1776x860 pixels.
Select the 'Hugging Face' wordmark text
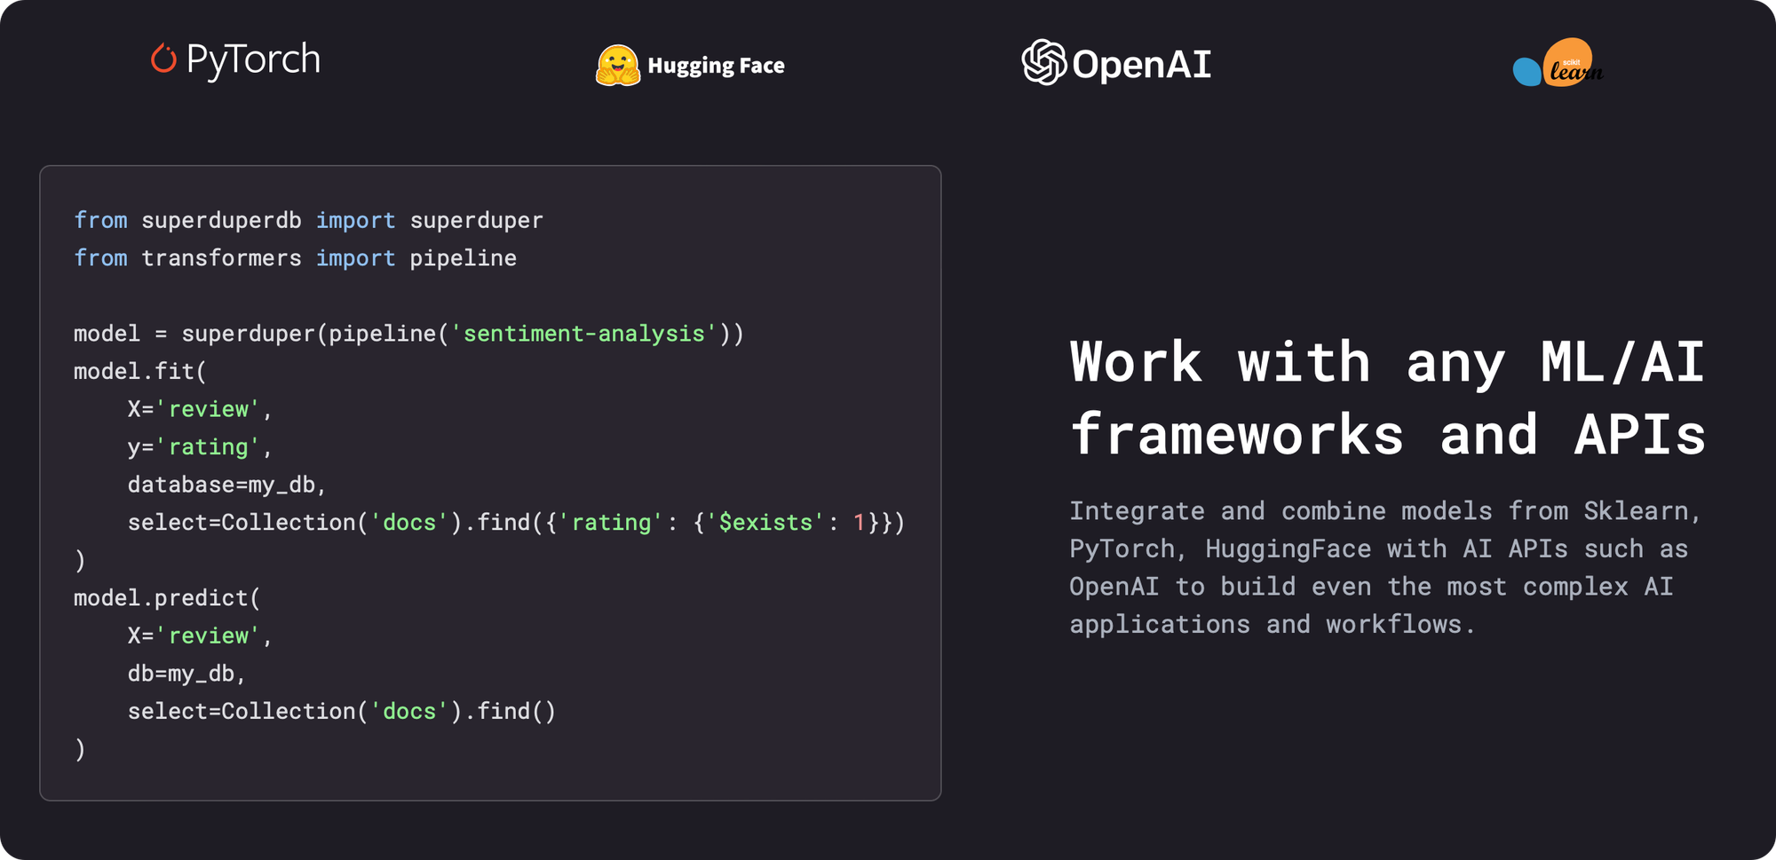point(716,66)
